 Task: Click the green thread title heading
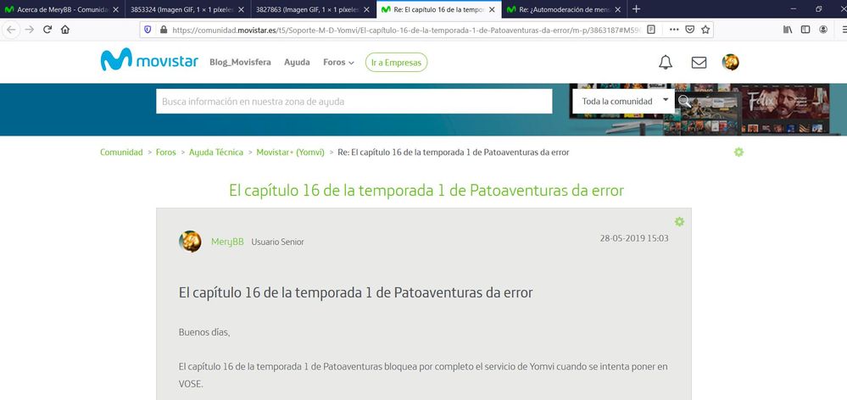[x=426, y=191]
